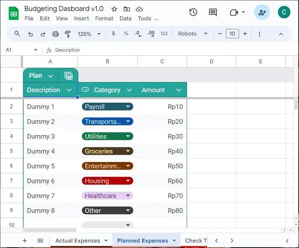Viewport: 299px width, 248px height.
Task: Click the share add-person button
Action: 262,12
